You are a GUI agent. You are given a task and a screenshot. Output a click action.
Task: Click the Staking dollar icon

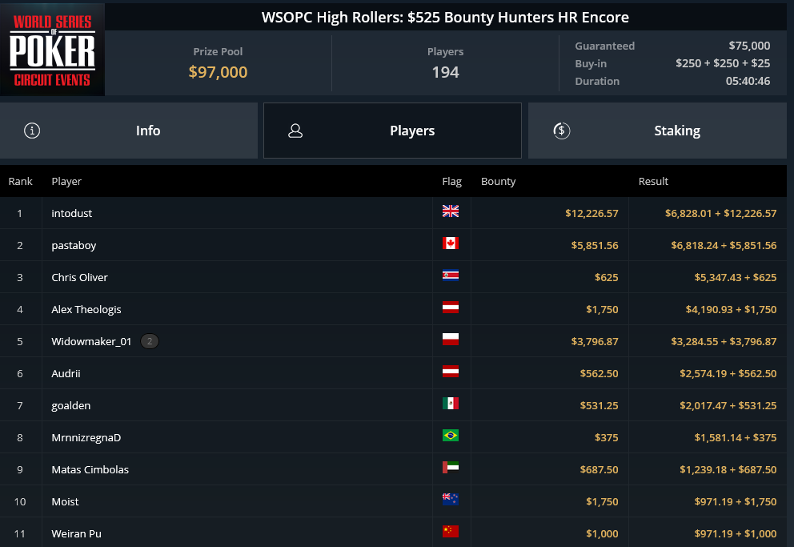click(x=562, y=131)
